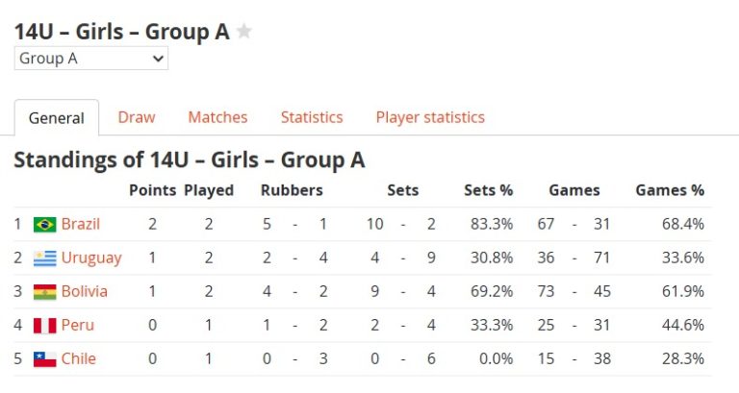Open the Group A dropdown

pyautogui.click(x=91, y=59)
